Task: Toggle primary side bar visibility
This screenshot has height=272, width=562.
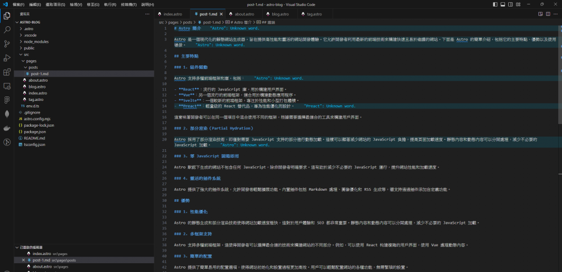Action: coord(496,4)
